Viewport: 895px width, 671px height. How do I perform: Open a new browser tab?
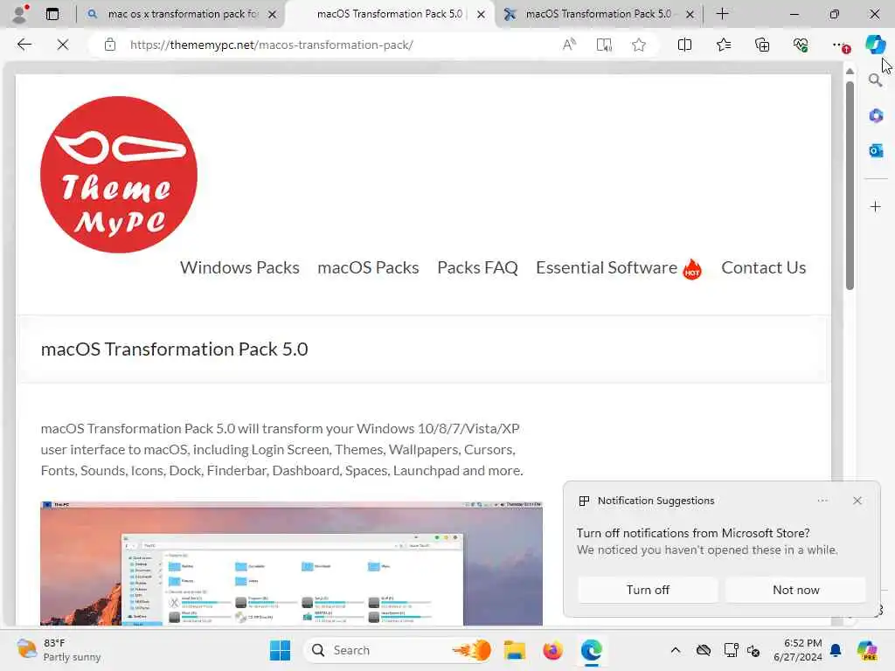(x=722, y=14)
